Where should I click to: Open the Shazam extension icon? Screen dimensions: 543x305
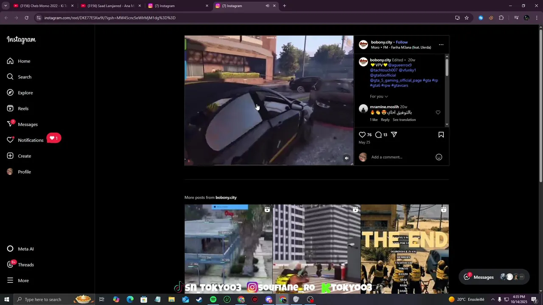pyautogui.click(x=481, y=18)
